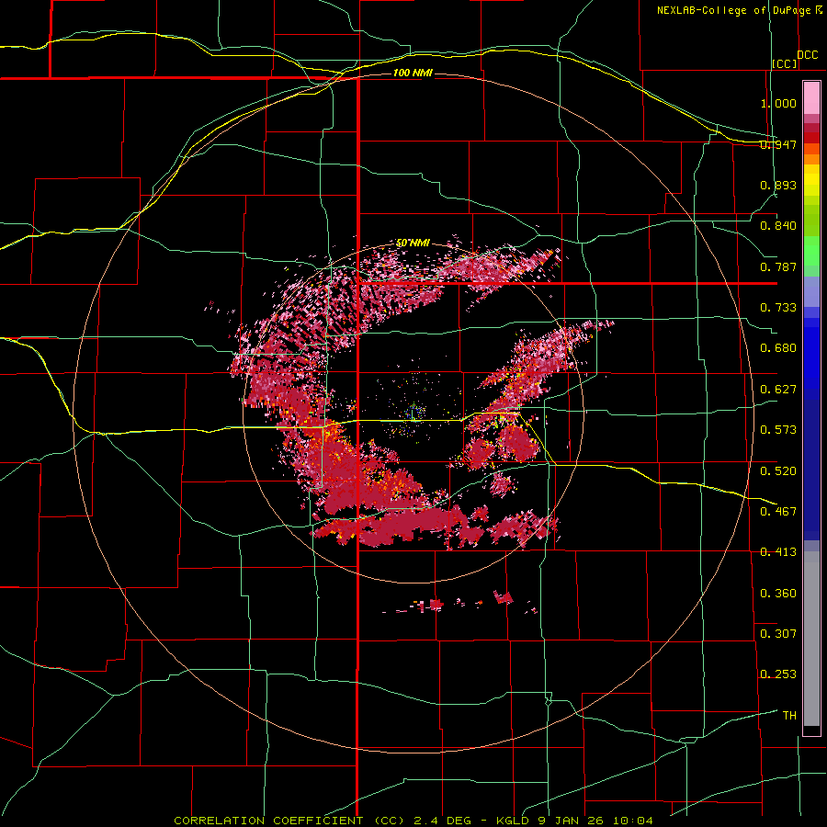This screenshot has width=827, height=827.
Task: Click the 50 NMI range ring label
Action: coord(413,244)
